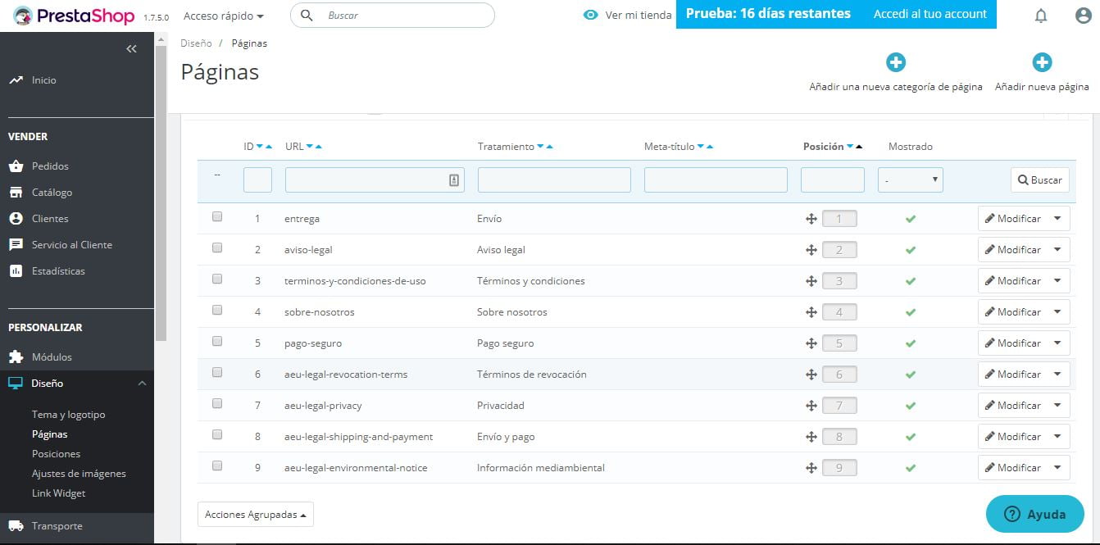Toggle visibility for the sobre-nosotros page

(x=910, y=311)
